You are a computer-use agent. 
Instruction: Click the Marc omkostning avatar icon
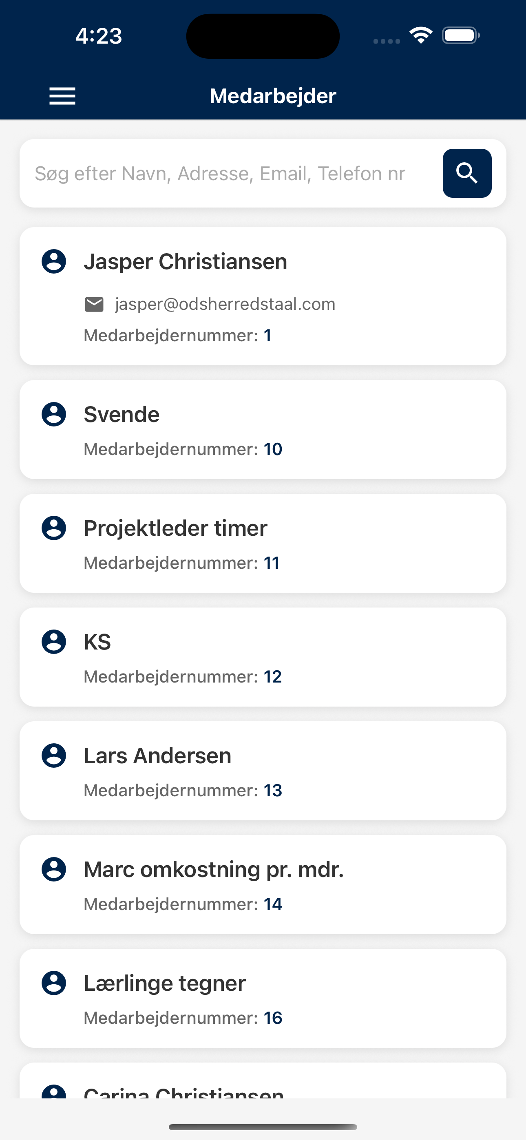[54, 869]
